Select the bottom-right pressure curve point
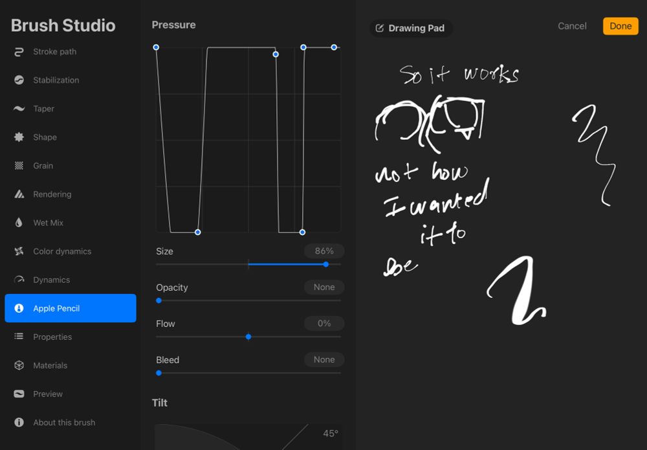The height and width of the screenshot is (450, 647). (302, 232)
